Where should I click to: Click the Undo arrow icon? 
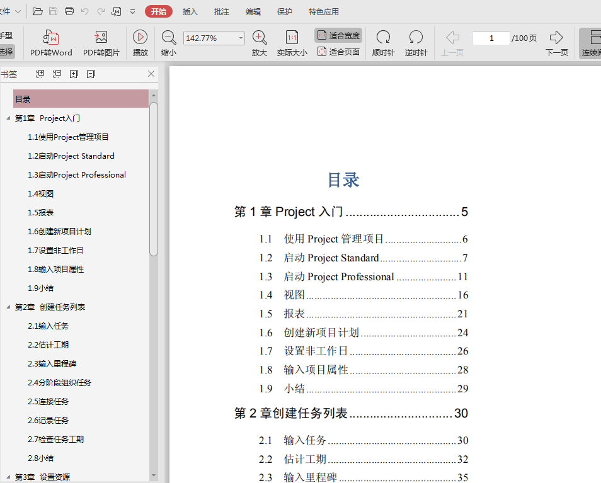[x=84, y=11]
